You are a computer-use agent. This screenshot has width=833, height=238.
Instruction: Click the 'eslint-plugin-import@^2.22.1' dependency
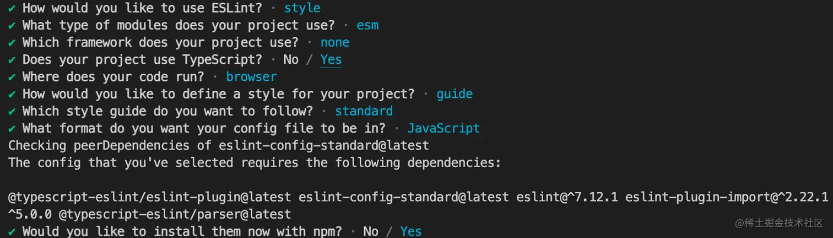pyautogui.click(x=727, y=197)
